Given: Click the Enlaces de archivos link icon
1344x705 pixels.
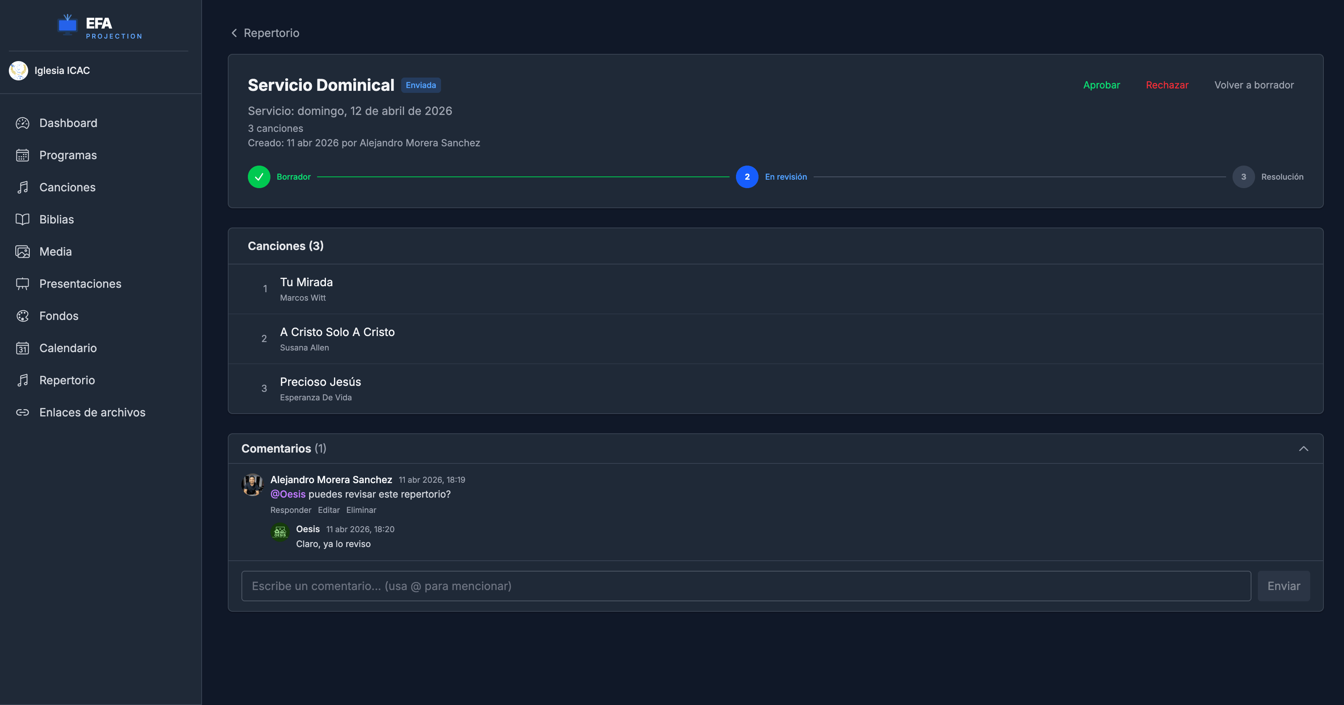Looking at the screenshot, I should (23, 412).
